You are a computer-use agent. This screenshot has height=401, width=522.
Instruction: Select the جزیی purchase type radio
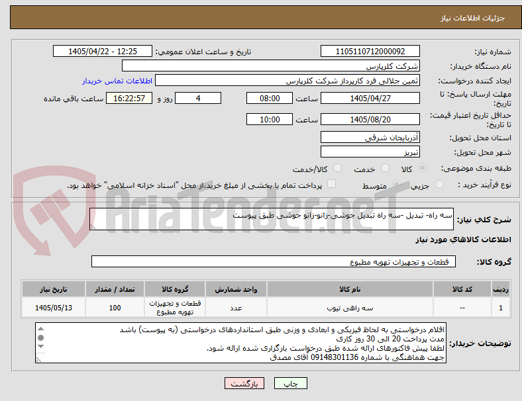pos(439,185)
